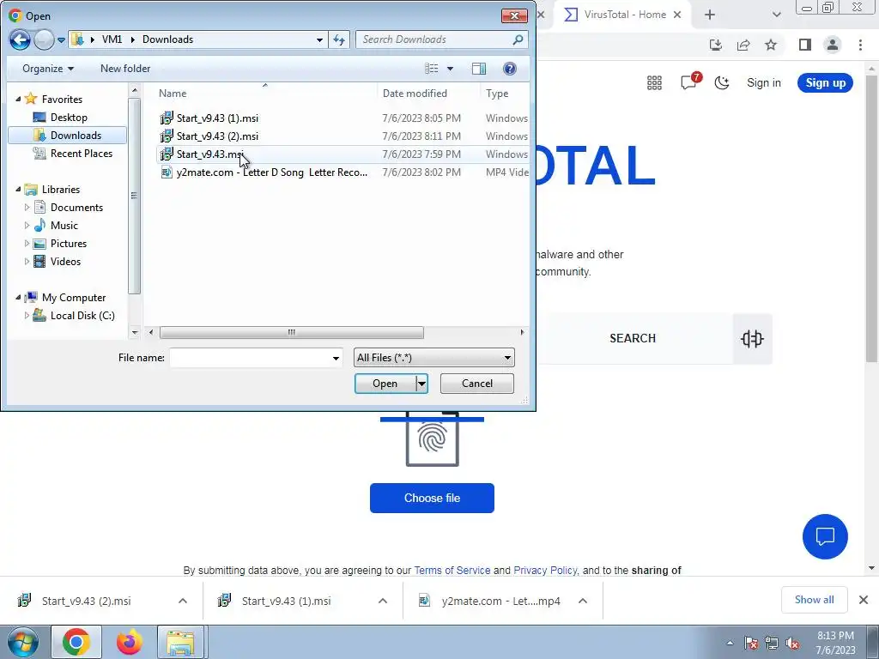The image size is (879, 659).
Task: Click into the File name input field
Action: coord(250,358)
